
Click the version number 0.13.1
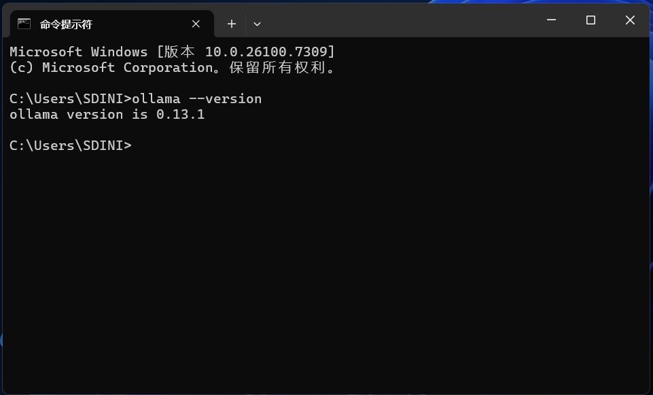180,114
